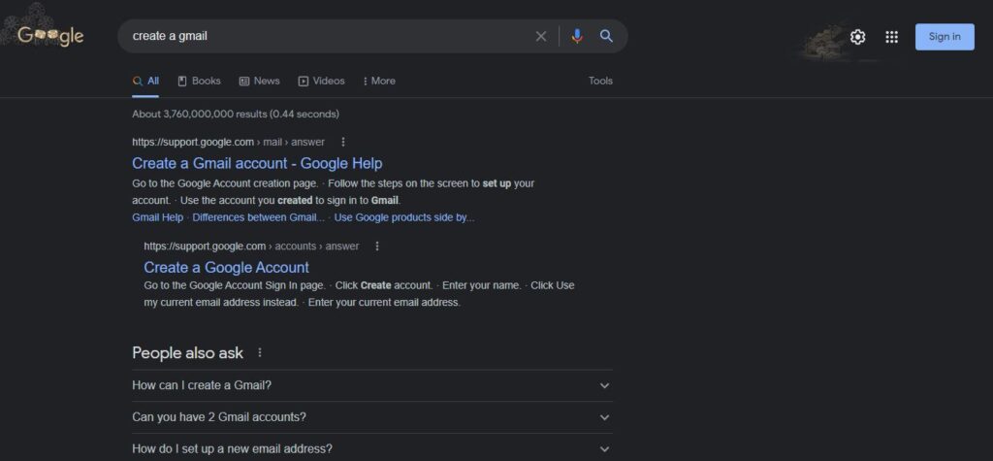Open options dots for Google Account result
Viewport: 993px width, 461px height.
click(x=377, y=247)
